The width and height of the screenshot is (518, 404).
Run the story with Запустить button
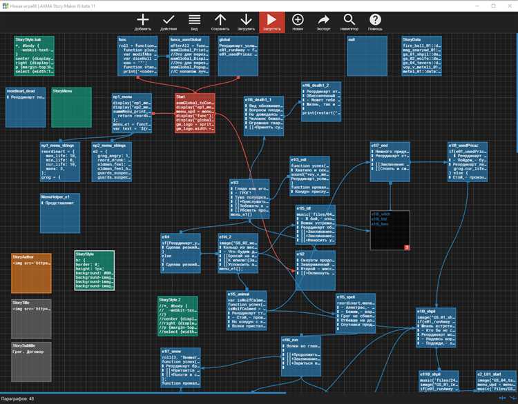coord(272,22)
